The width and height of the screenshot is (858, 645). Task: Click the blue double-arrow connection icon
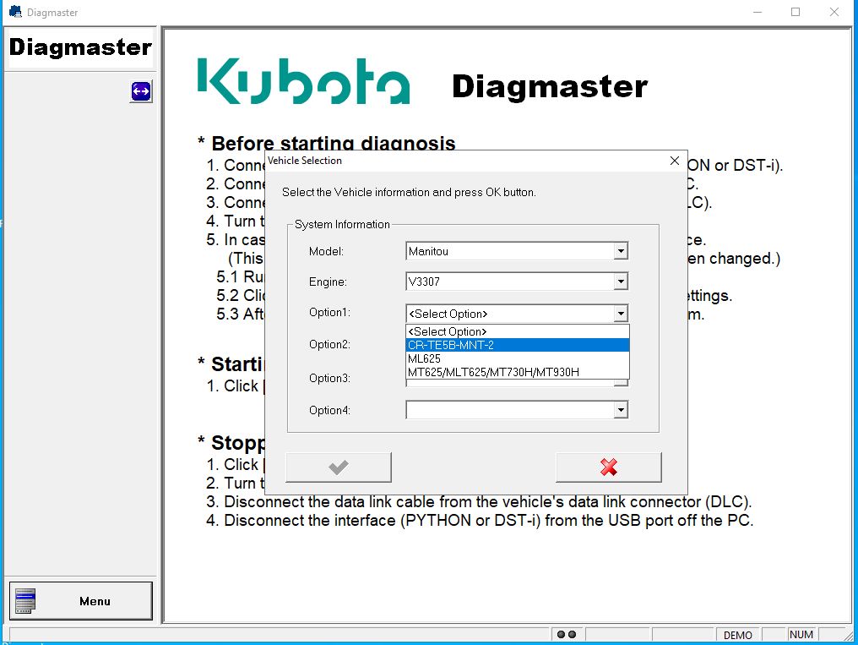(141, 91)
